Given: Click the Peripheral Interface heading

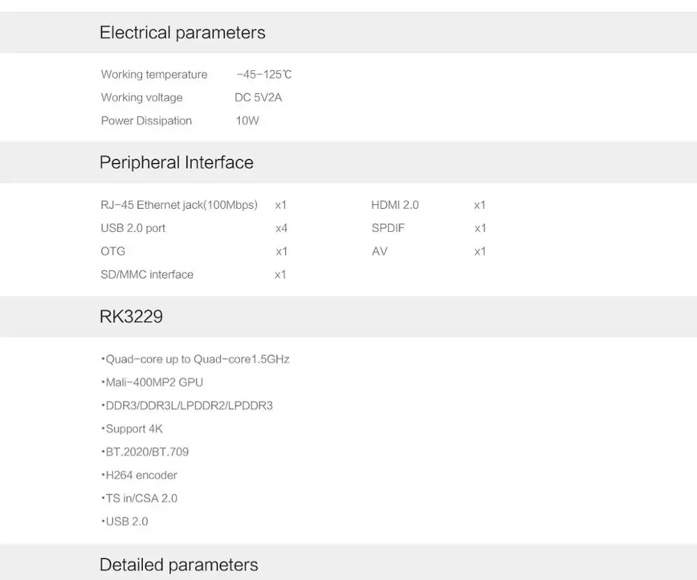Looking at the screenshot, I should pyautogui.click(x=176, y=162).
